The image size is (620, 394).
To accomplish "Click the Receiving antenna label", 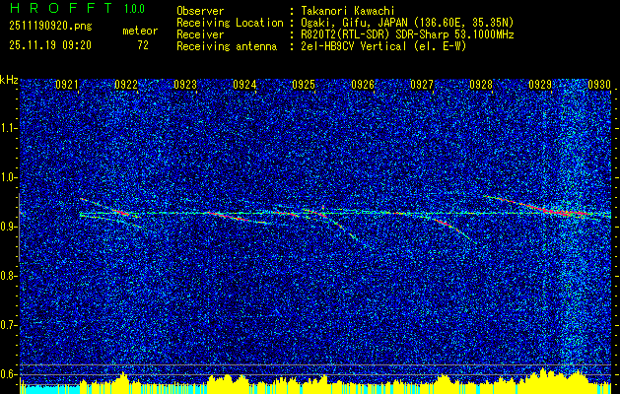I will (227, 46).
